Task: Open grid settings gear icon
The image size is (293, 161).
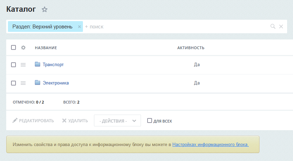Action: click(x=23, y=47)
